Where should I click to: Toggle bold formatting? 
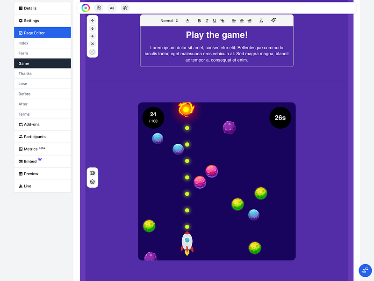(x=199, y=21)
